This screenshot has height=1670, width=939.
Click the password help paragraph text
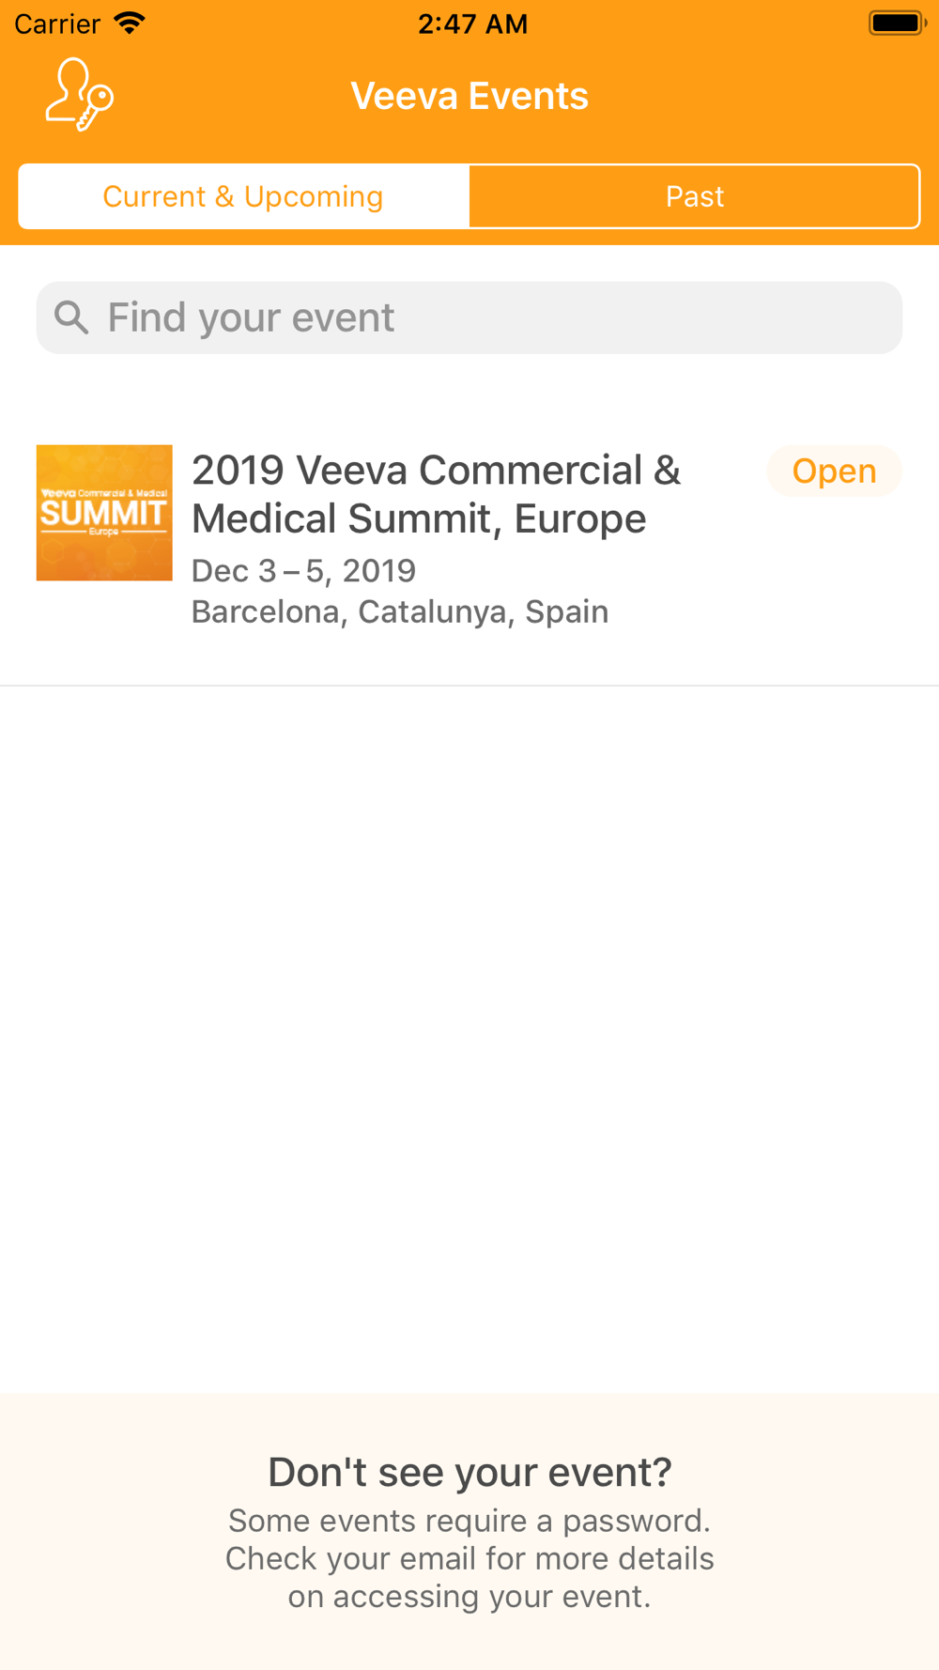click(x=469, y=1558)
